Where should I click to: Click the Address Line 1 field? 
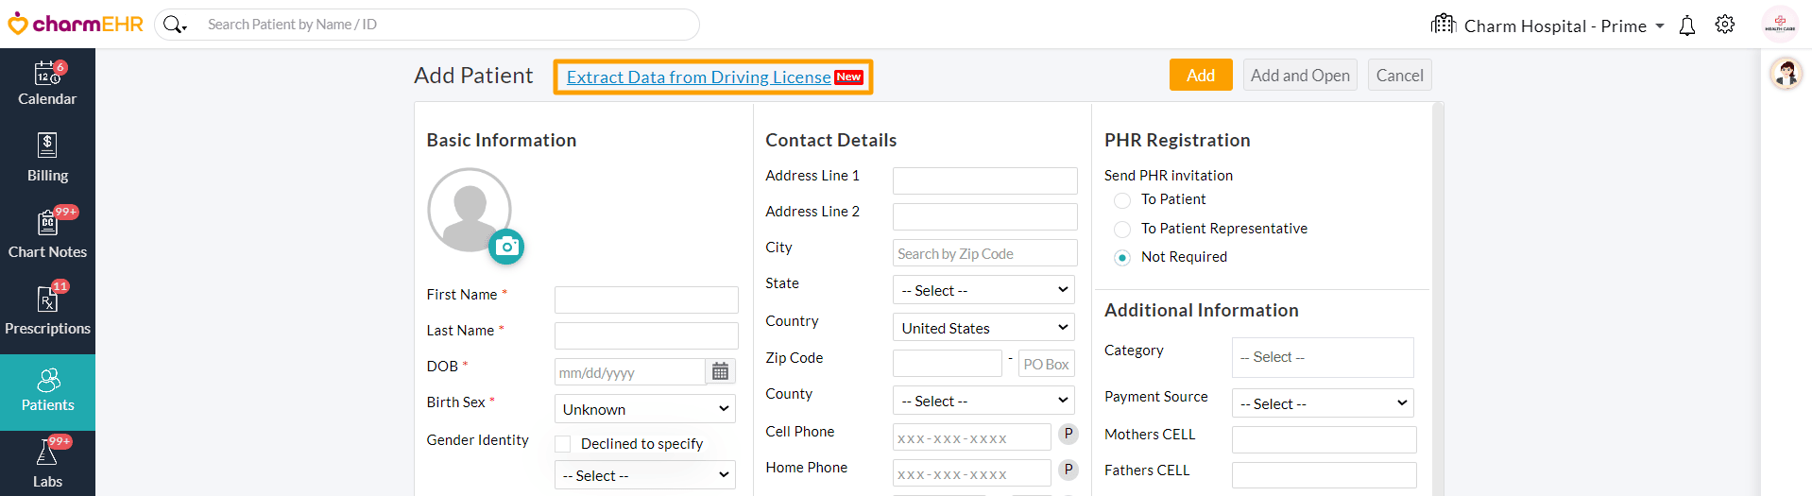click(984, 180)
